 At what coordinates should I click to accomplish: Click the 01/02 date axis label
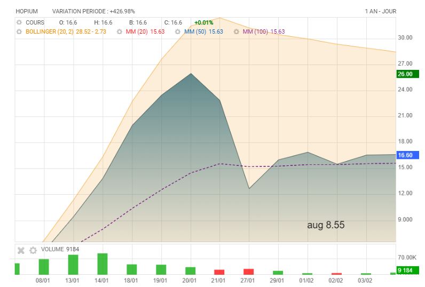[306, 281]
